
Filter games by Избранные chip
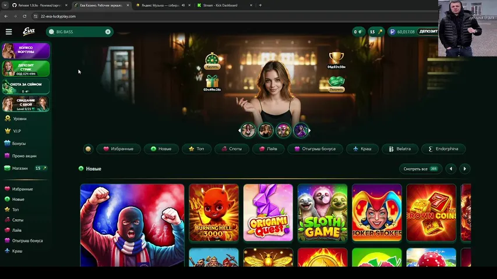[118, 149]
